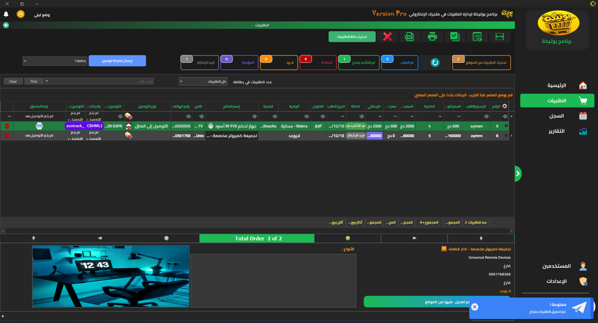Select the row checkbox for order 8
Image resolution: width=598 pixels, height=323 pixels.
pos(506,136)
